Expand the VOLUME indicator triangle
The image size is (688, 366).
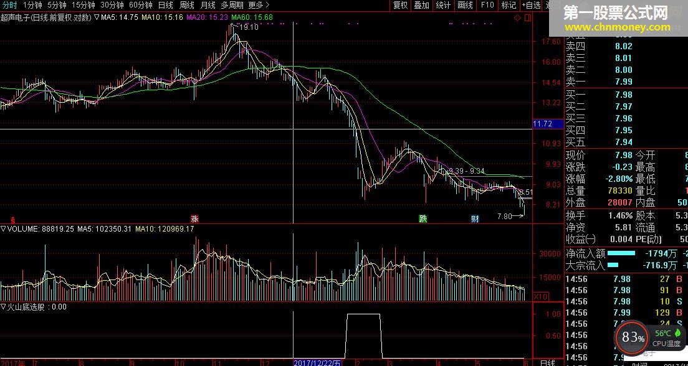[3, 228]
